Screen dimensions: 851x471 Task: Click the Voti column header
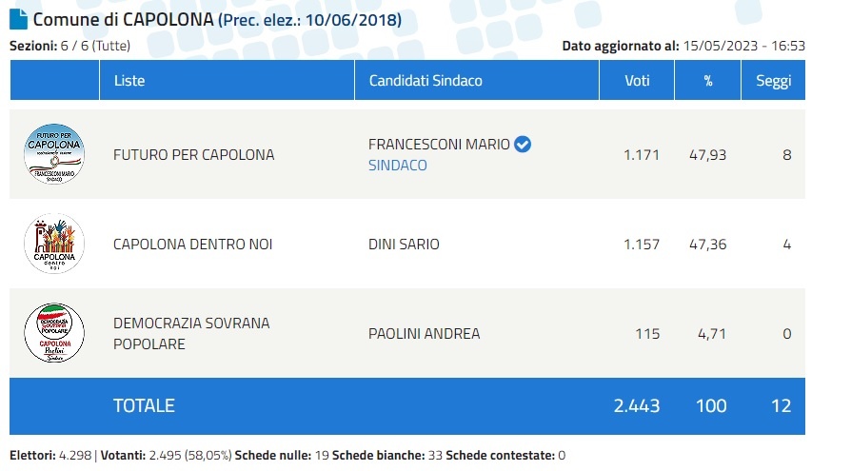(x=637, y=81)
